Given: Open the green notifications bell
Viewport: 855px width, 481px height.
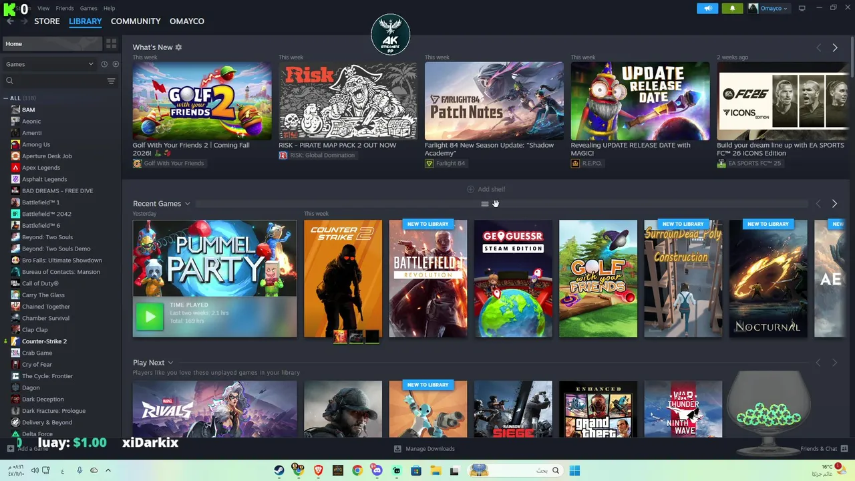Looking at the screenshot, I should [x=732, y=8].
